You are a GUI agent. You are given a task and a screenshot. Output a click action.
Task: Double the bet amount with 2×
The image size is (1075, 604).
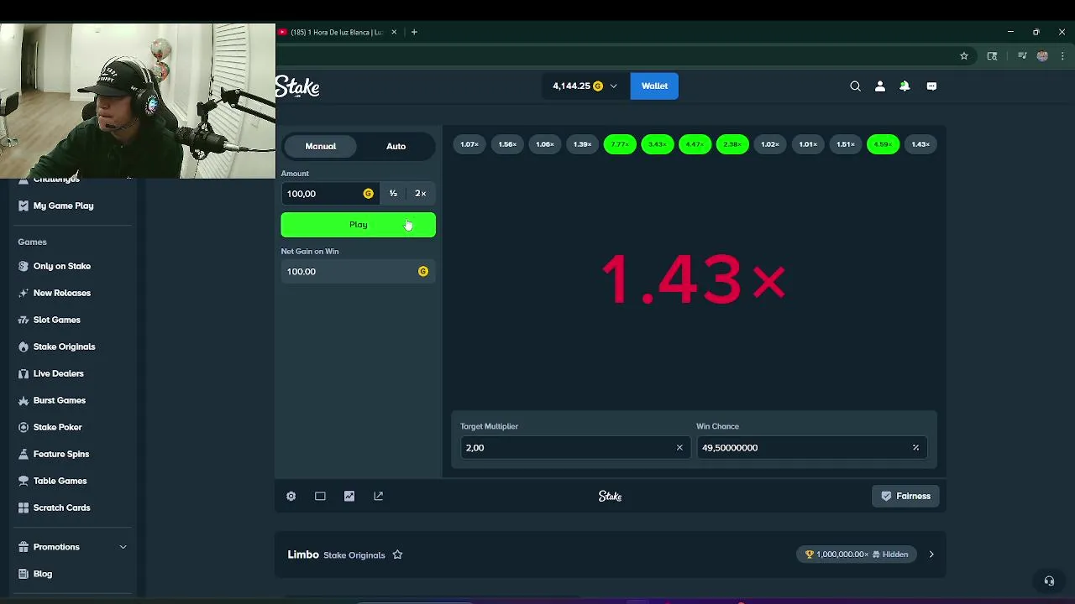coord(421,194)
